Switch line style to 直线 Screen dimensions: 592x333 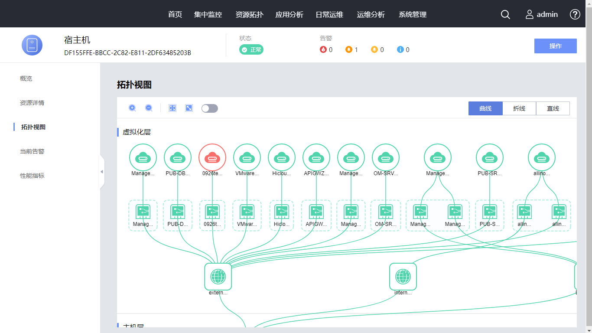553,108
